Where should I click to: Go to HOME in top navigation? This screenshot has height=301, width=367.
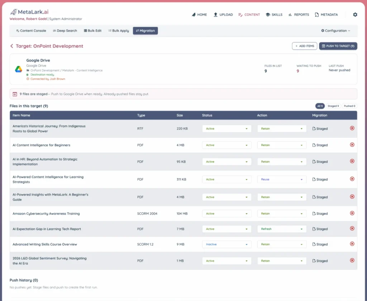click(199, 14)
